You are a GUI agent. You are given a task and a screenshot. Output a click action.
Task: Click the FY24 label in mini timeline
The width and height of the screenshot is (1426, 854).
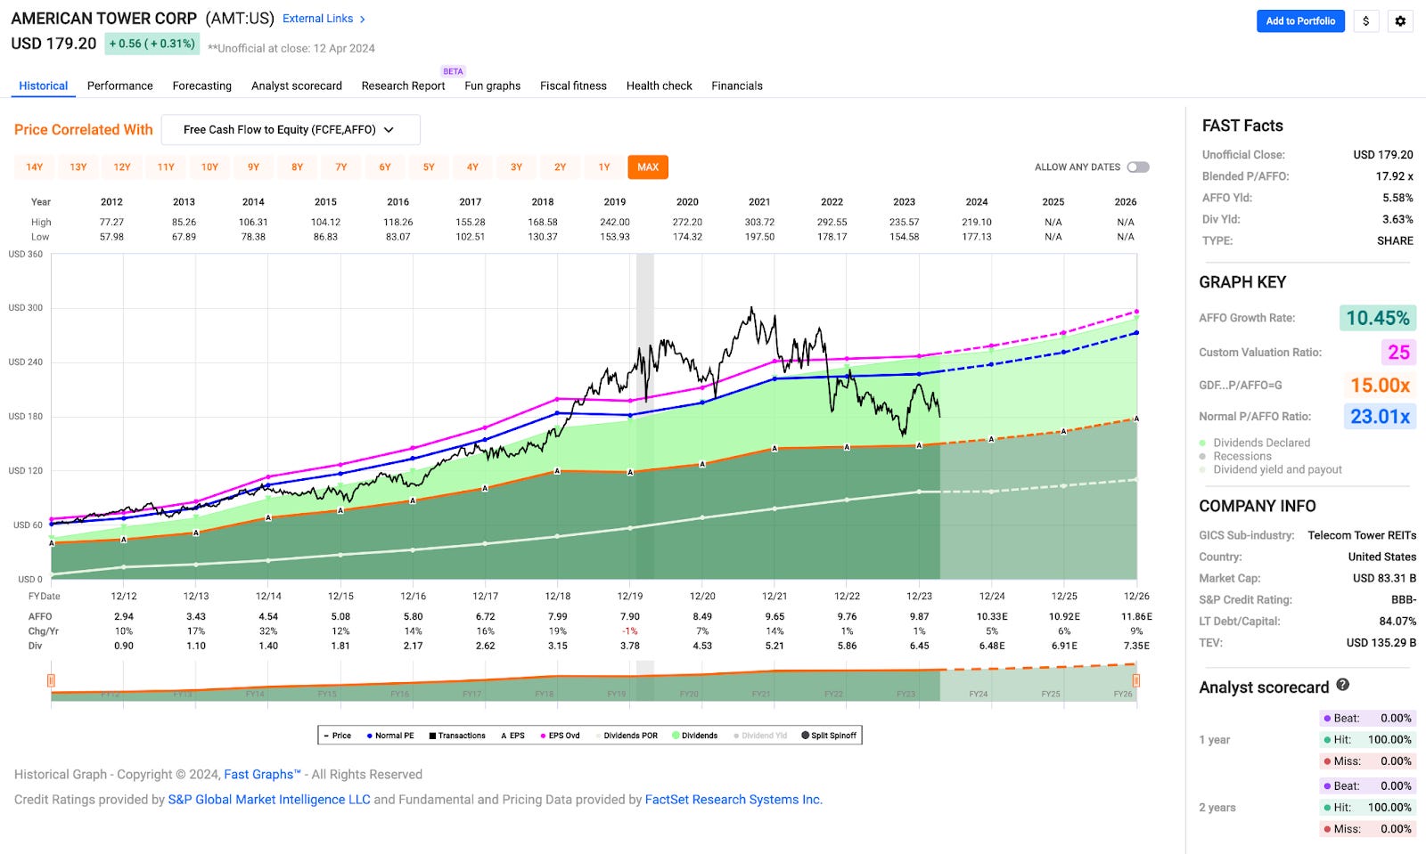click(x=979, y=694)
